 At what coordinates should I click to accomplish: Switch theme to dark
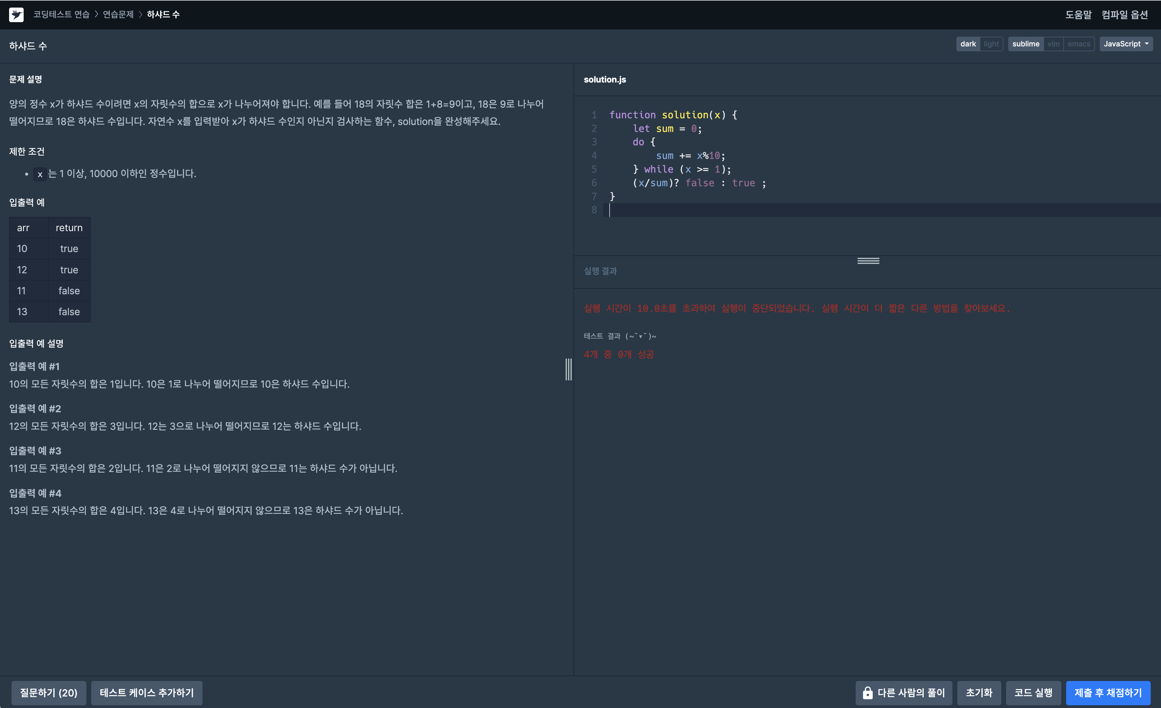968,44
